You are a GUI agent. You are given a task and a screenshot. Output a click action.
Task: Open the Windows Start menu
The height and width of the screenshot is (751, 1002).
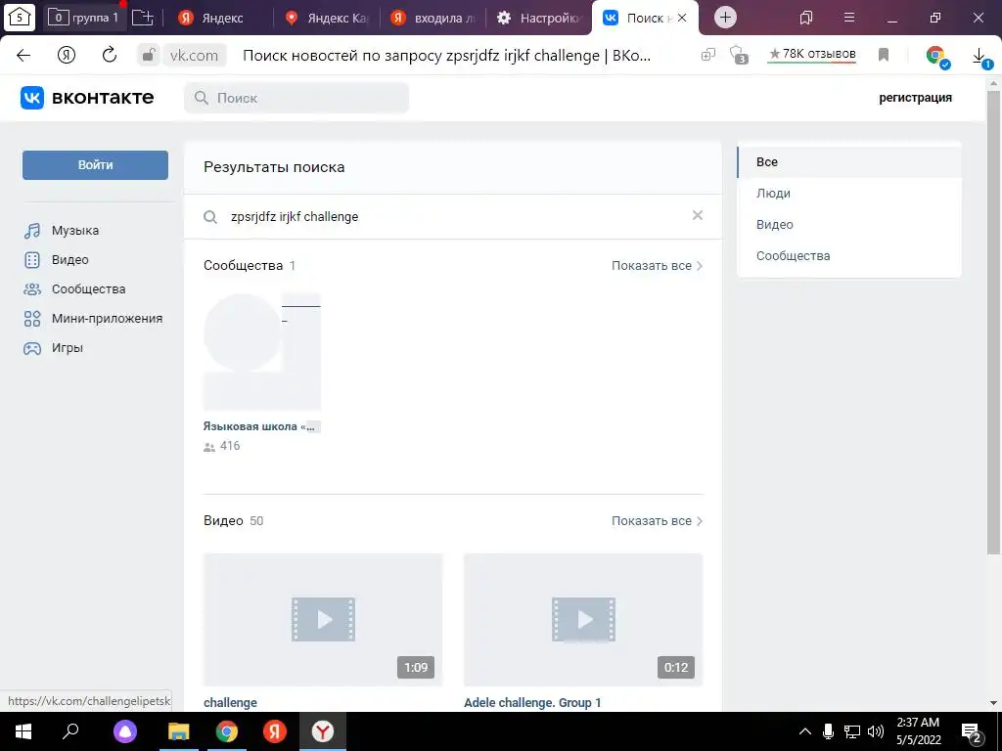[23, 731]
